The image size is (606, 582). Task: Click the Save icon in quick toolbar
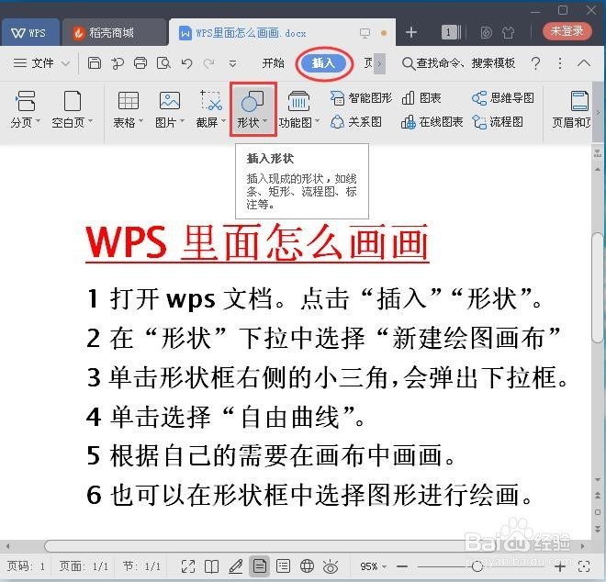pyautogui.click(x=95, y=63)
